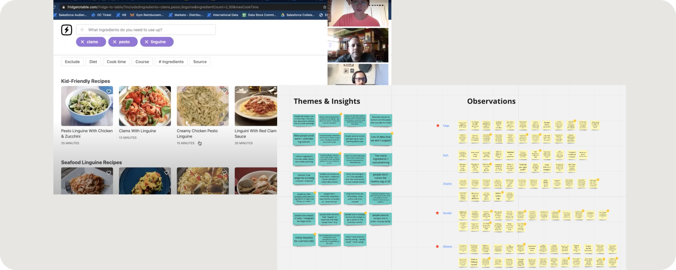Open the Diet filter dropdown

(x=93, y=62)
